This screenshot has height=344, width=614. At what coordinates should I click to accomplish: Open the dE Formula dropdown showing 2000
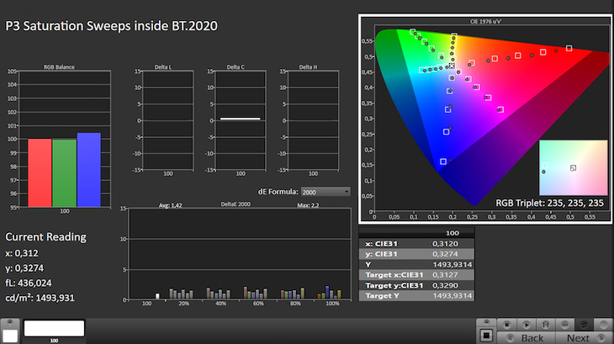click(x=326, y=192)
